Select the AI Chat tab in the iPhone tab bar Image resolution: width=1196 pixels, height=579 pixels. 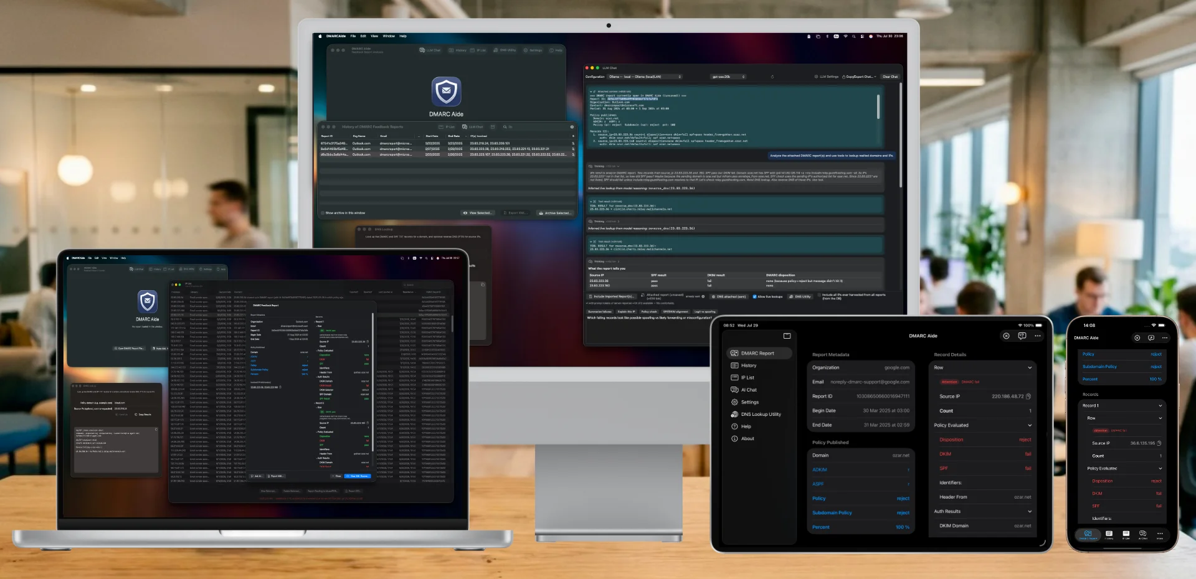pos(1142,535)
